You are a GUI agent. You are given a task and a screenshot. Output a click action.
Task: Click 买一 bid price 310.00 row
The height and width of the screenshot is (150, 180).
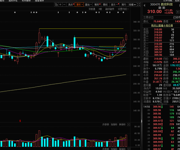tap(161, 44)
